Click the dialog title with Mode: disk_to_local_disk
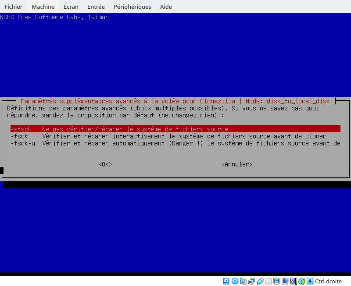Image resolution: width=351 pixels, height=286 pixels. coord(175,101)
